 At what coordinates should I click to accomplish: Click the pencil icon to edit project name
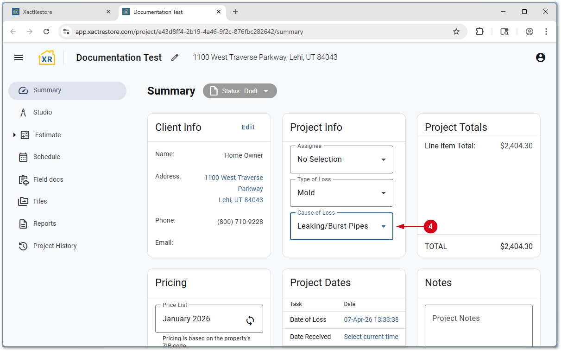point(175,57)
